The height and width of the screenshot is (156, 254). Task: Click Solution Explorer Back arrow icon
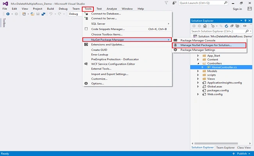pyautogui.click(x=194, y=26)
